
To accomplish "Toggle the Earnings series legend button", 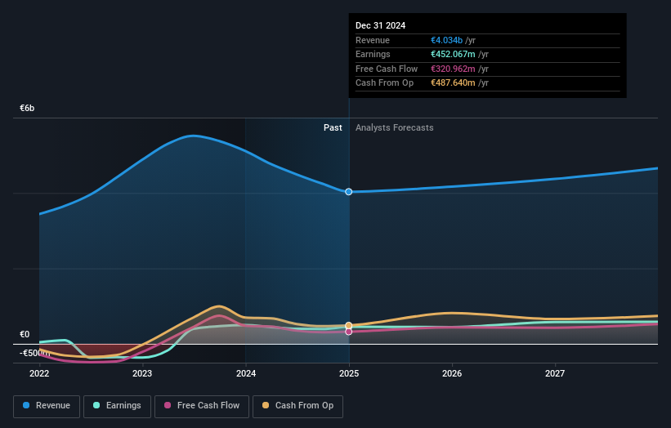I will 117,406.
